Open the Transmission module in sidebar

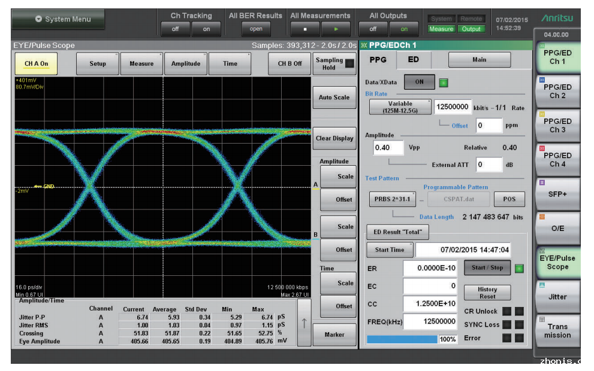(557, 330)
